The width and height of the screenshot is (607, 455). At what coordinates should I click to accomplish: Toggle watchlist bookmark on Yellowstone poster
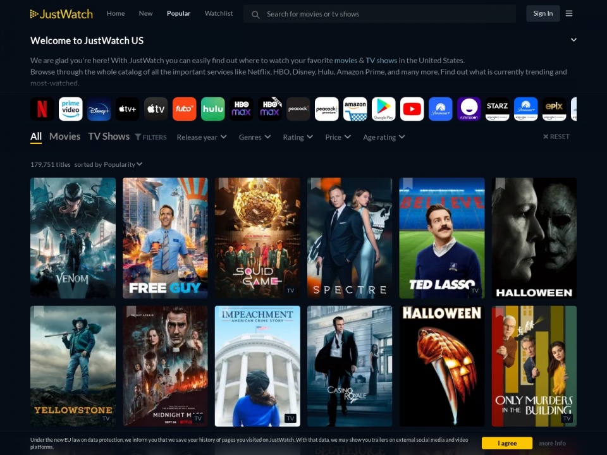pos(38,311)
